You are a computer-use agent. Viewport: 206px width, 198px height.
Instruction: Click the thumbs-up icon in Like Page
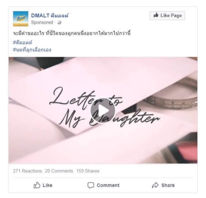click(x=156, y=15)
